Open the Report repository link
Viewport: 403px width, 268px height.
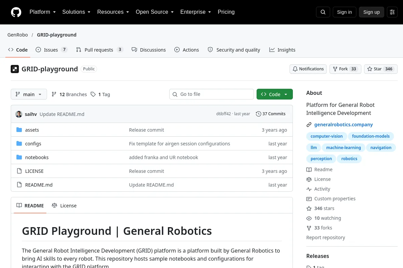coord(326,238)
